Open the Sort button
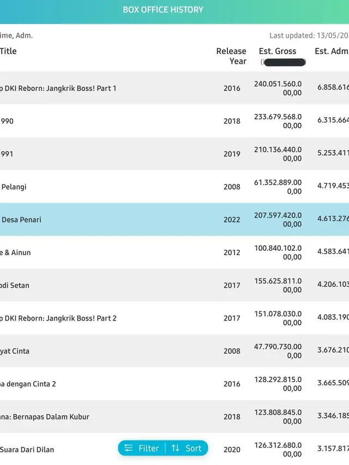349x465 pixels. (186, 448)
